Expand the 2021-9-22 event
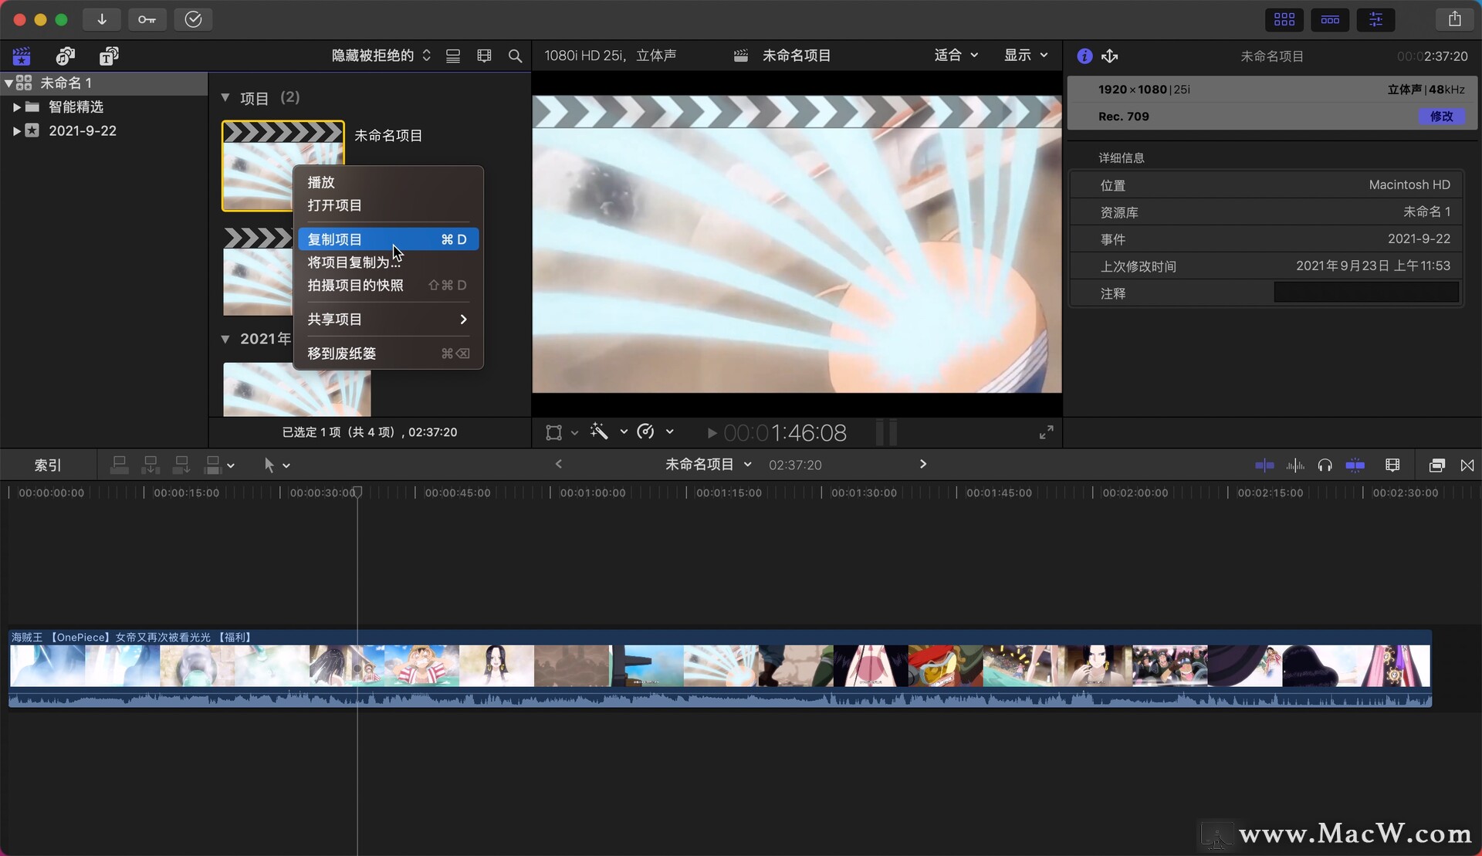 pyautogui.click(x=16, y=130)
